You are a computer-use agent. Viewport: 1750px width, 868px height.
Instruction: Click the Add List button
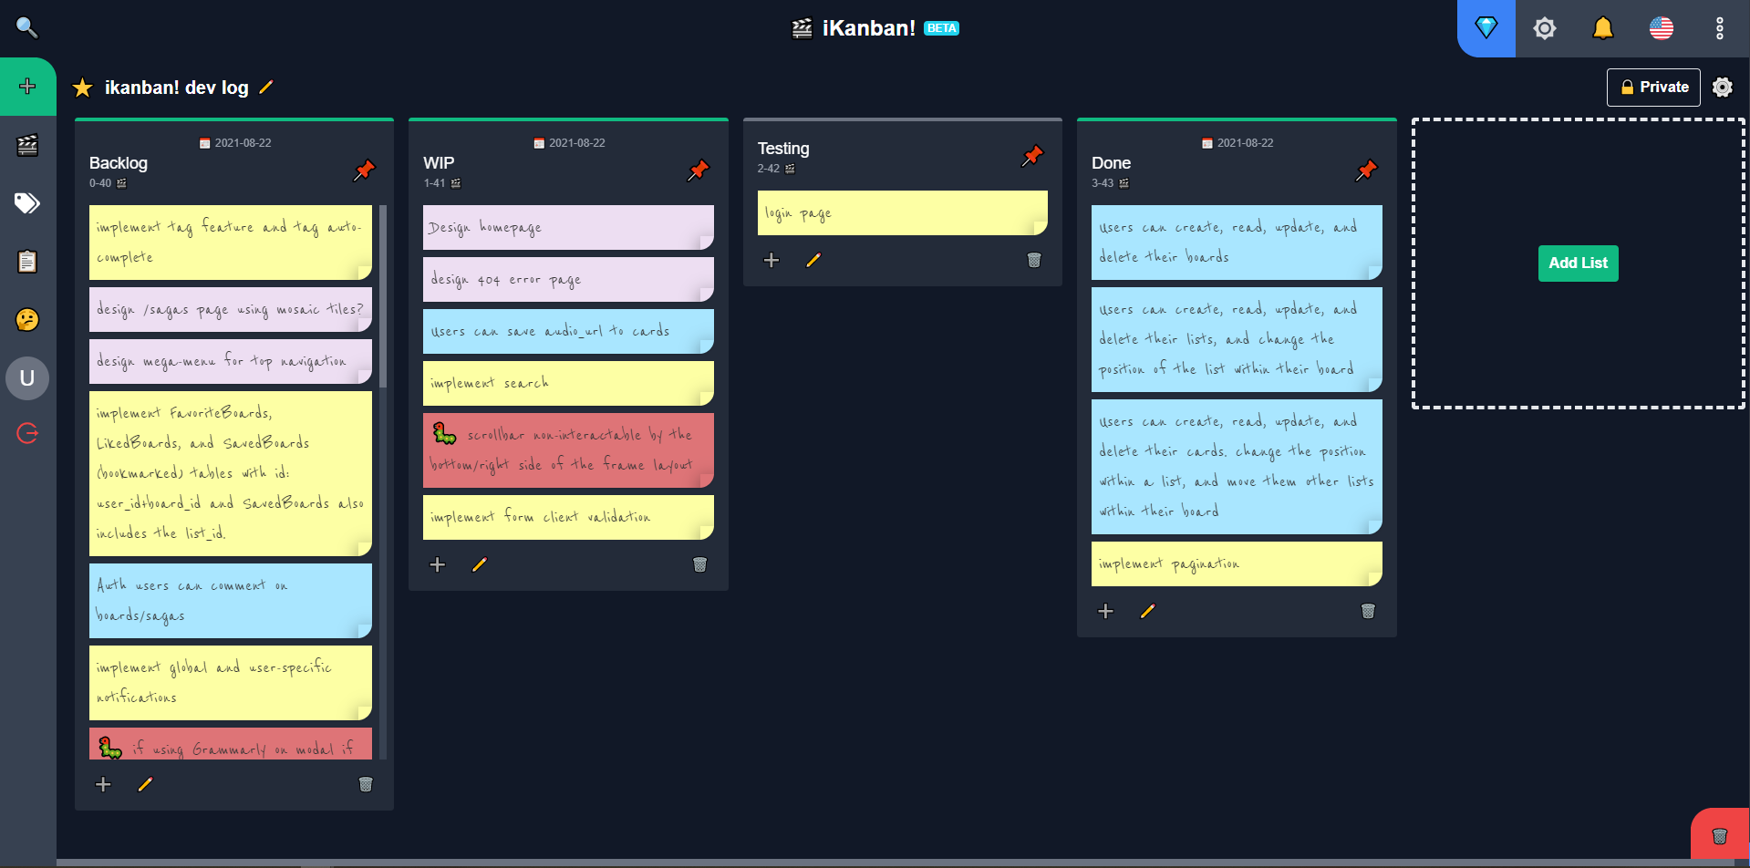(x=1579, y=263)
